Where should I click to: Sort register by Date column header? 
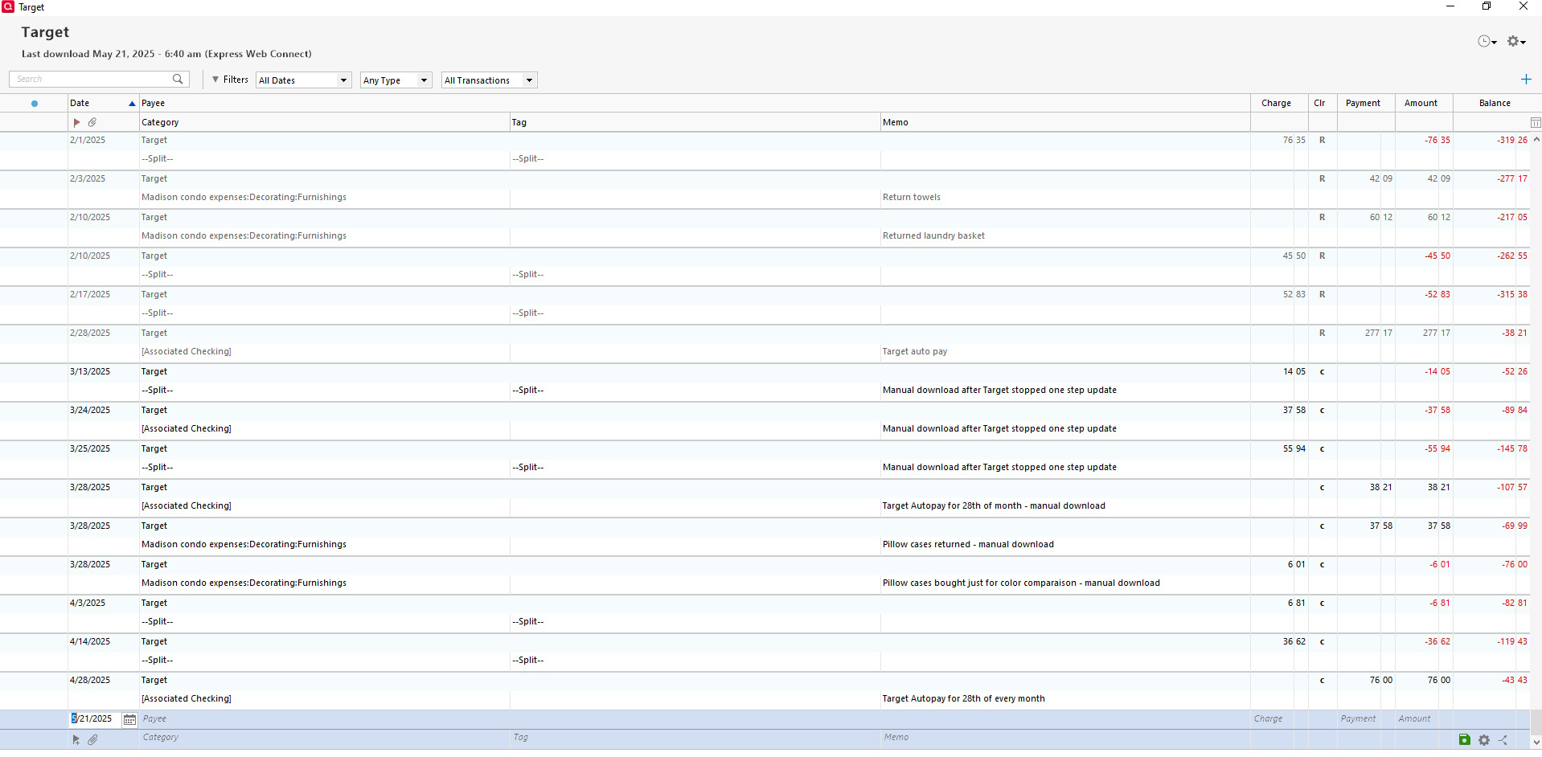point(103,103)
